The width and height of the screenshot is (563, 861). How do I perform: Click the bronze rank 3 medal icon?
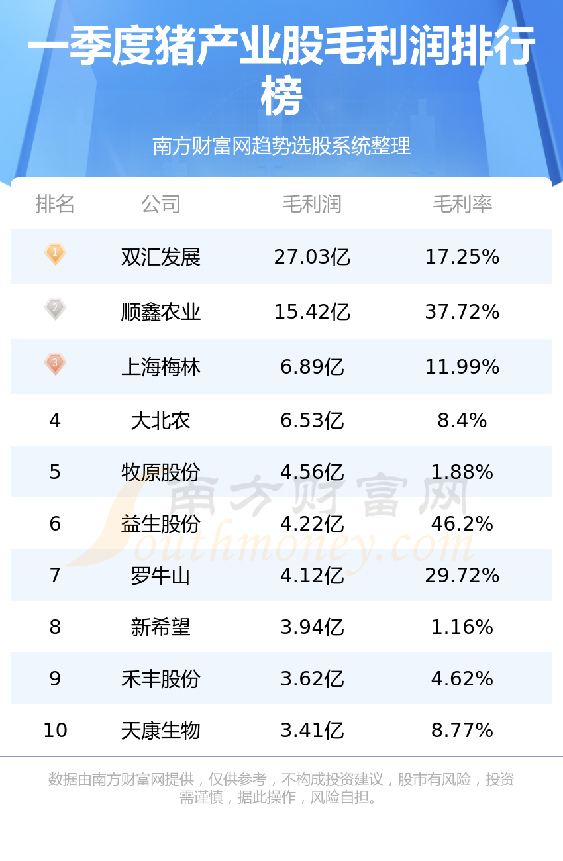pyautogui.click(x=55, y=364)
